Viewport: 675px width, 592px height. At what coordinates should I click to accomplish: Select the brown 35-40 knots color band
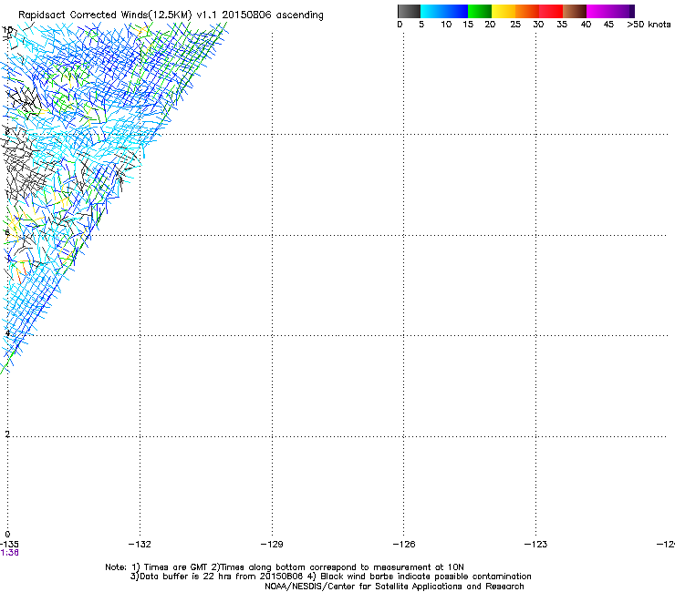point(575,11)
